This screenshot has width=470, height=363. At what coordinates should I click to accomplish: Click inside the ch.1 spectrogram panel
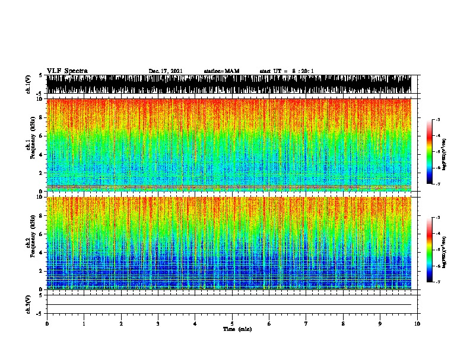(x=228, y=145)
